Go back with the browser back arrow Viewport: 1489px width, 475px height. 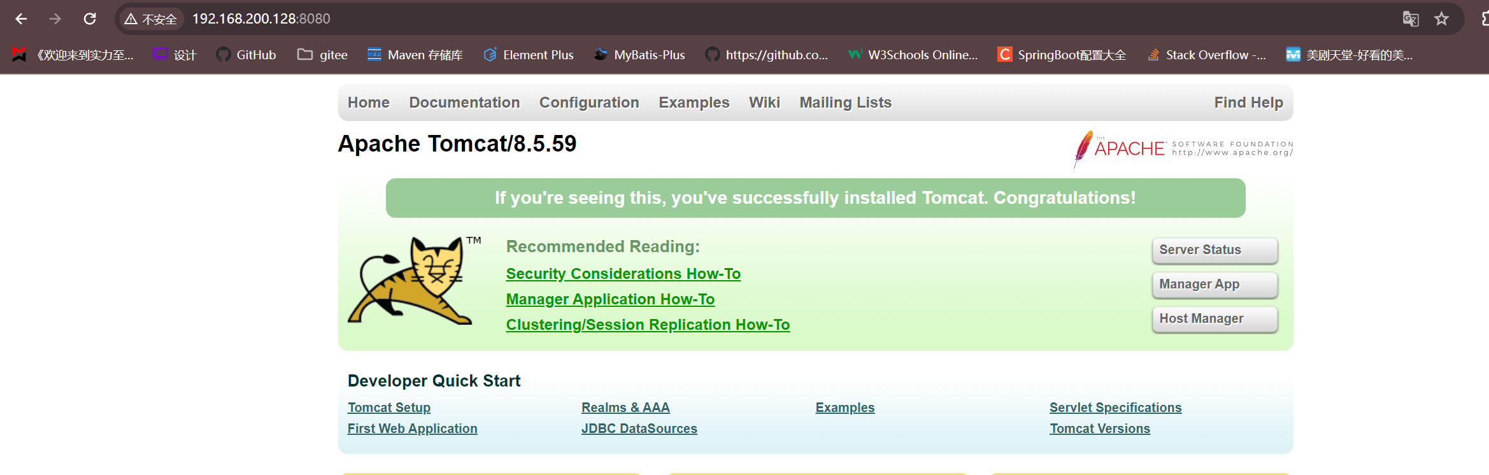coord(21,19)
